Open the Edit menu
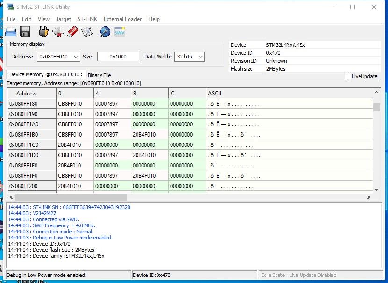The width and height of the screenshot is (388, 283). pos(27,19)
